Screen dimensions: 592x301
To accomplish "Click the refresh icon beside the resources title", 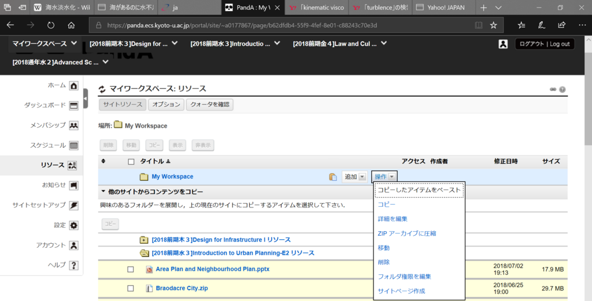I will click(x=102, y=90).
